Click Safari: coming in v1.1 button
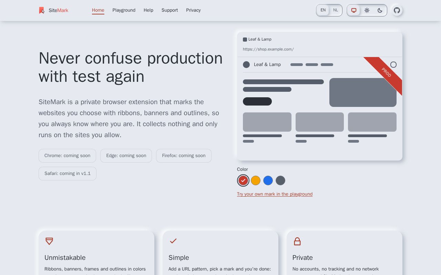The height and width of the screenshot is (275, 441). 68,174
